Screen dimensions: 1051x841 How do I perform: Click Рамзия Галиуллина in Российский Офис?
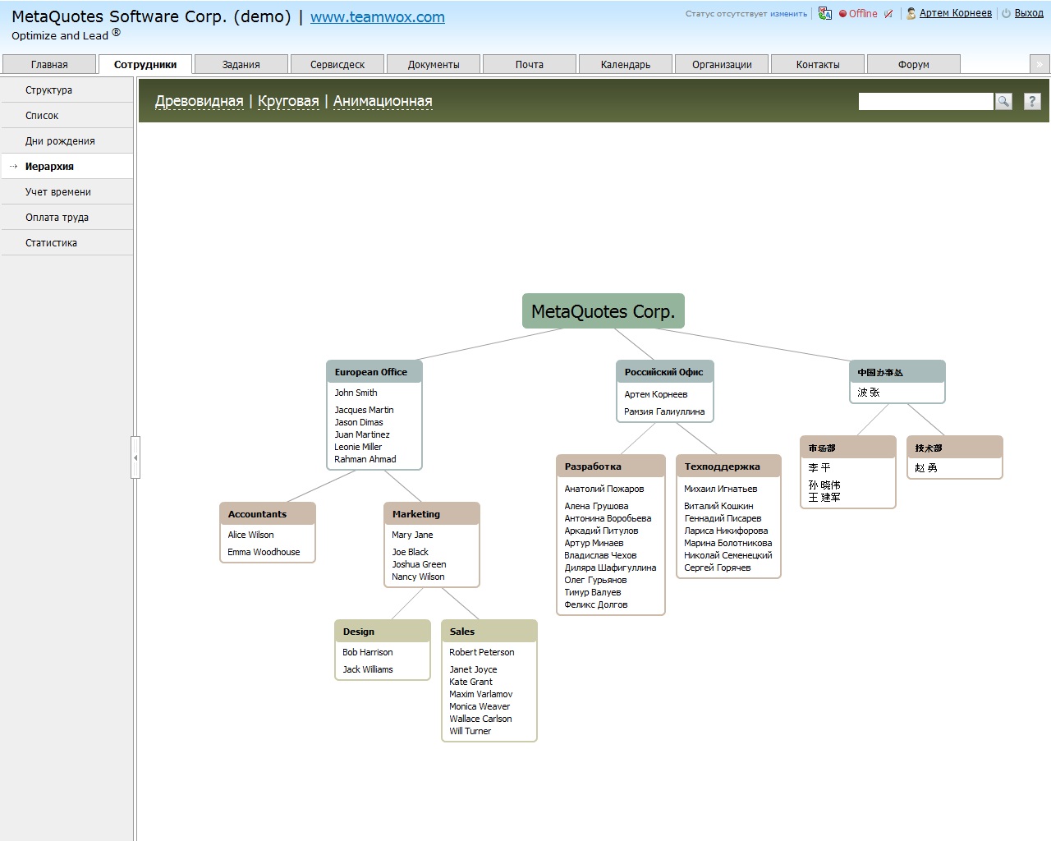664,411
